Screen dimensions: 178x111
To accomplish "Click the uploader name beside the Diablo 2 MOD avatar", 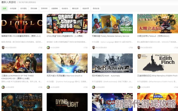I will pyautogui.click(x=11, y=48).
